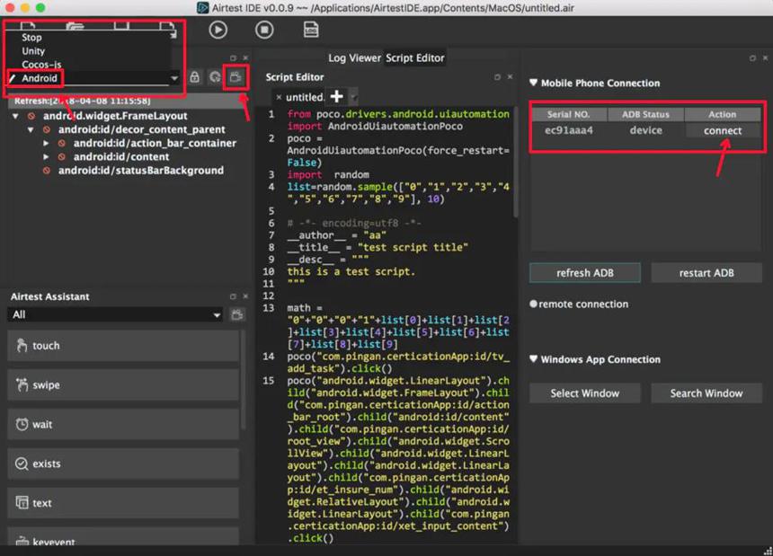Switch to the Log Viewer tab
Viewport: 773px width, 556px height.
(x=354, y=58)
